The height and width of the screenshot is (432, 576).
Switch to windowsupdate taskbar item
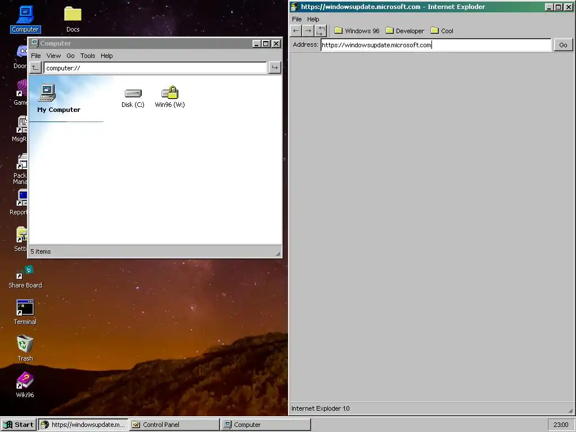(83, 425)
